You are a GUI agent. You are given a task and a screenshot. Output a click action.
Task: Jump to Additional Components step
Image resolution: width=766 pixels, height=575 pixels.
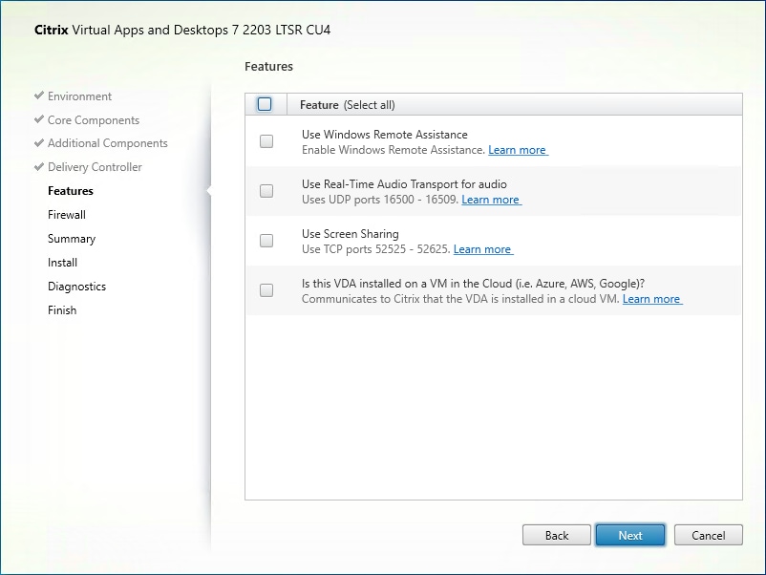tap(107, 143)
